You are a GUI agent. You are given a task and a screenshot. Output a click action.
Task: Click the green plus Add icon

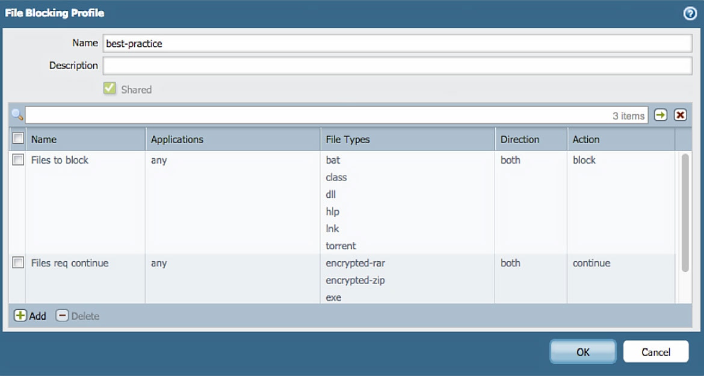coord(20,316)
